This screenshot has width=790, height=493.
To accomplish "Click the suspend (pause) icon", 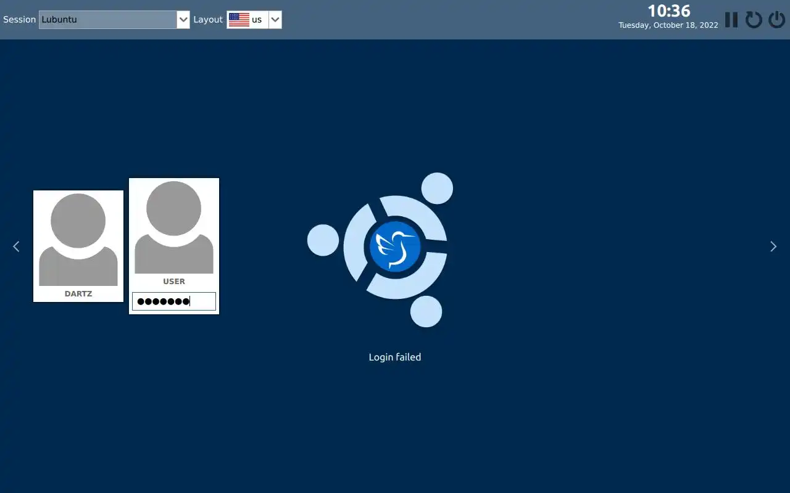I will coord(731,20).
